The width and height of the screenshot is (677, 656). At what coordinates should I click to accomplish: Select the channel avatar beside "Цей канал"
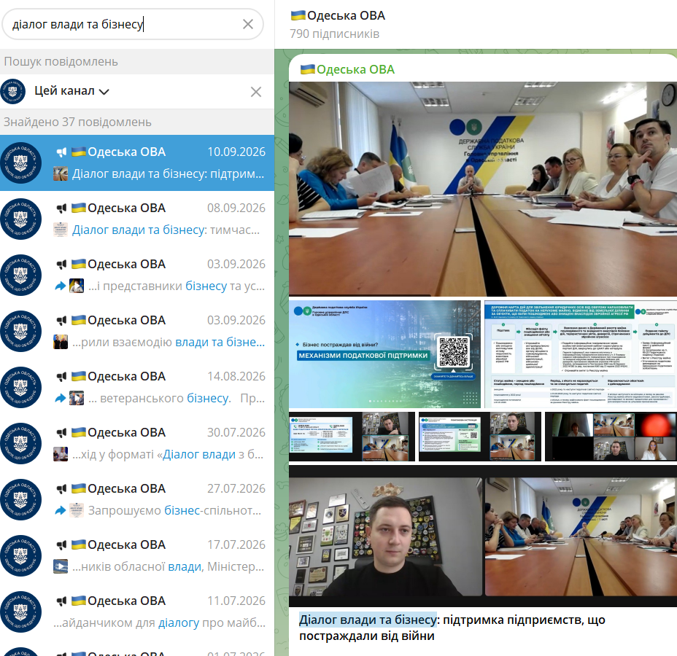point(13,91)
